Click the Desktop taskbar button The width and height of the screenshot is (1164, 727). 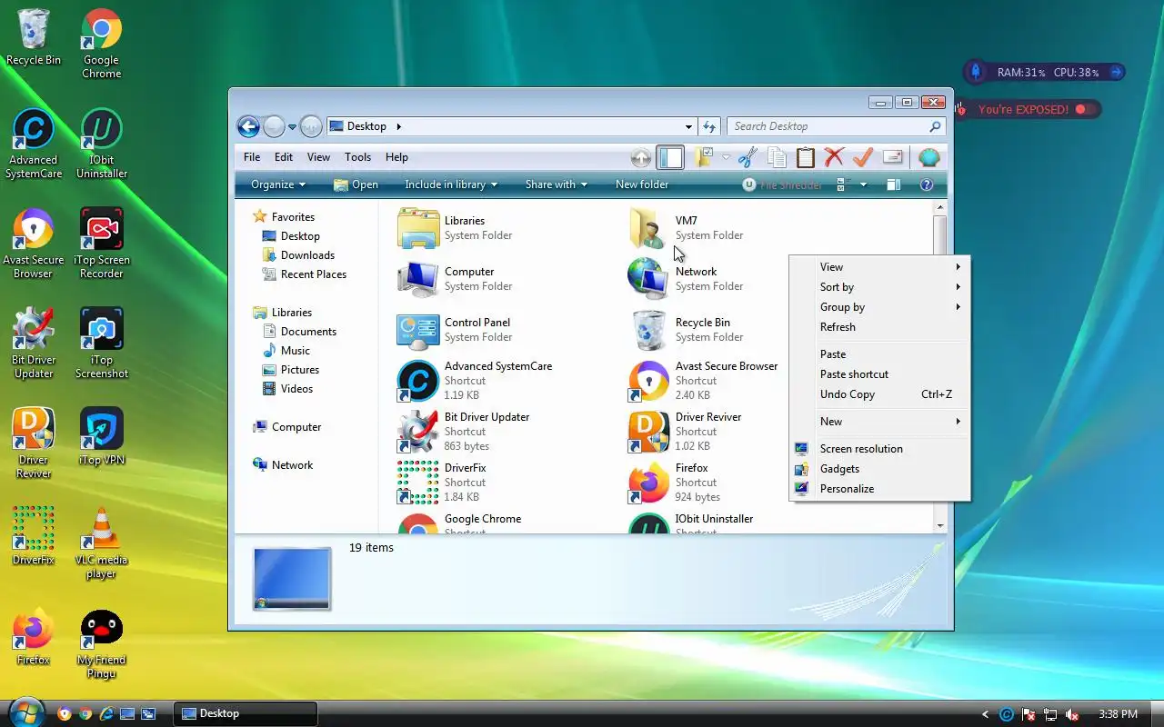pos(246,713)
